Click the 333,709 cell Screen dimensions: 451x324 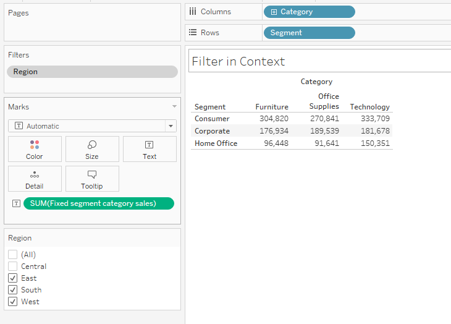376,119
